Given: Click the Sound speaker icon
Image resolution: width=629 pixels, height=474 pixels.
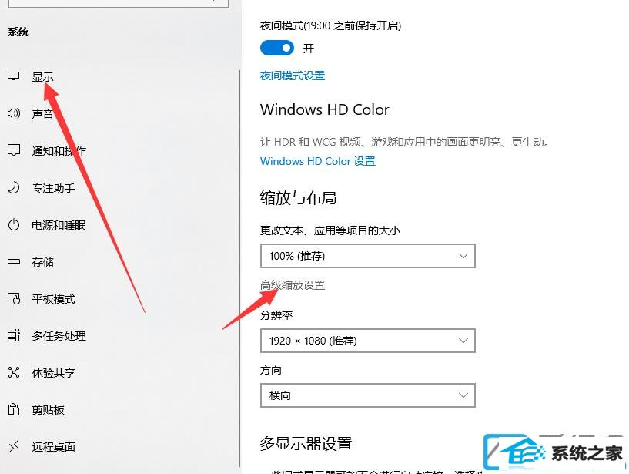Looking at the screenshot, I should [14, 113].
